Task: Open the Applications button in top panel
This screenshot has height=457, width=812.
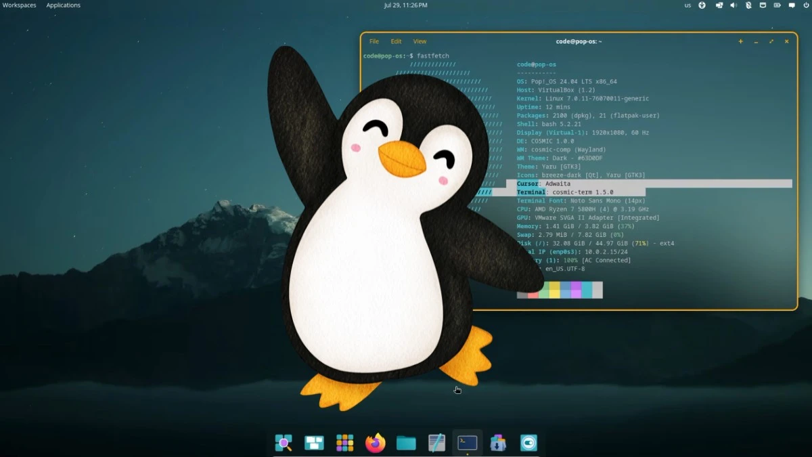Action: pyautogui.click(x=64, y=5)
